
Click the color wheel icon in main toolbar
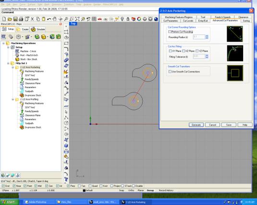pyautogui.click(x=139, y=19)
